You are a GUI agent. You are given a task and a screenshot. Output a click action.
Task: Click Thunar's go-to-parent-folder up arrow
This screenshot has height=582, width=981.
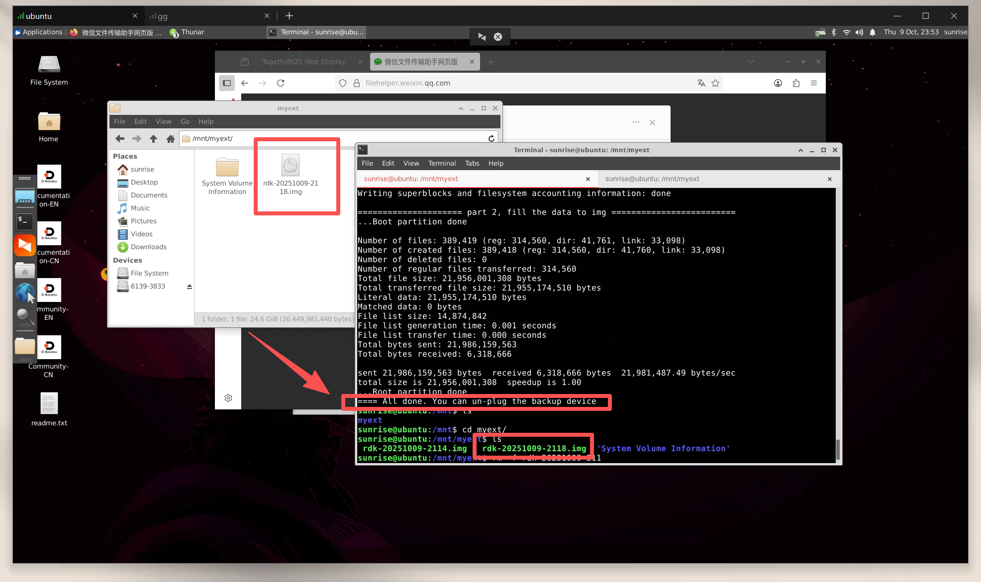(x=153, y=139)
